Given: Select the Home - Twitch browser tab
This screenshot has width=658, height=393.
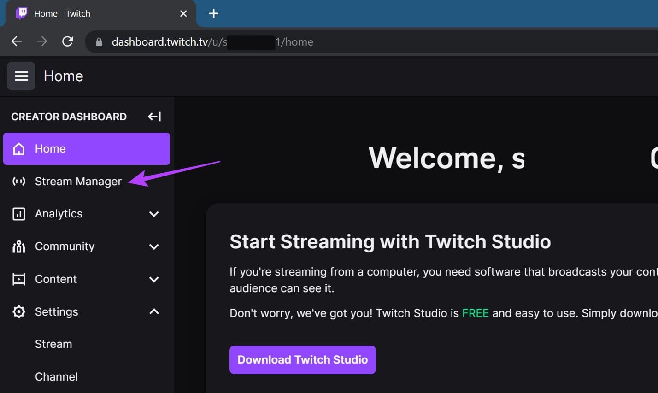Looking at the screenshot, I should point(100,13).
